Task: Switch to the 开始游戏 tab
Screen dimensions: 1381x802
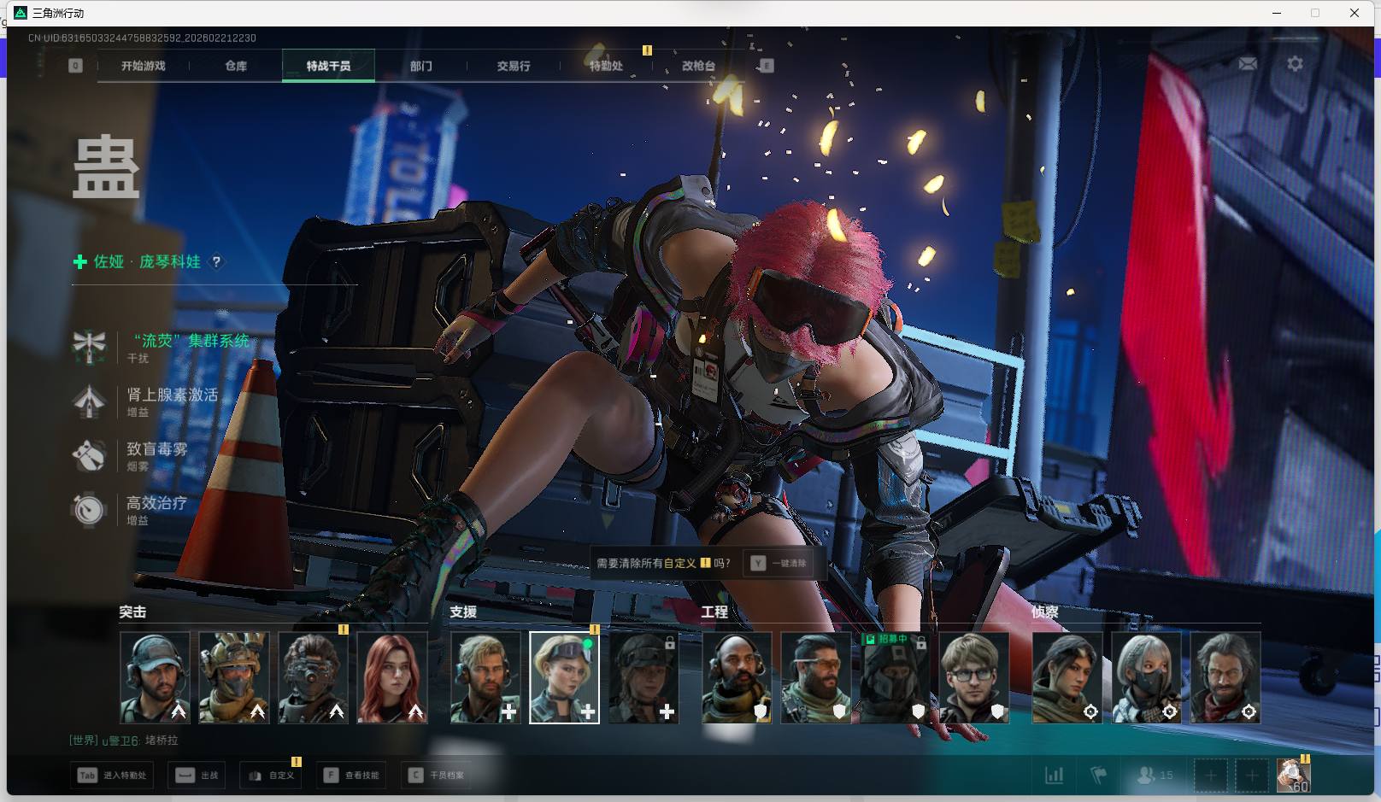Action: pos(143,66)
